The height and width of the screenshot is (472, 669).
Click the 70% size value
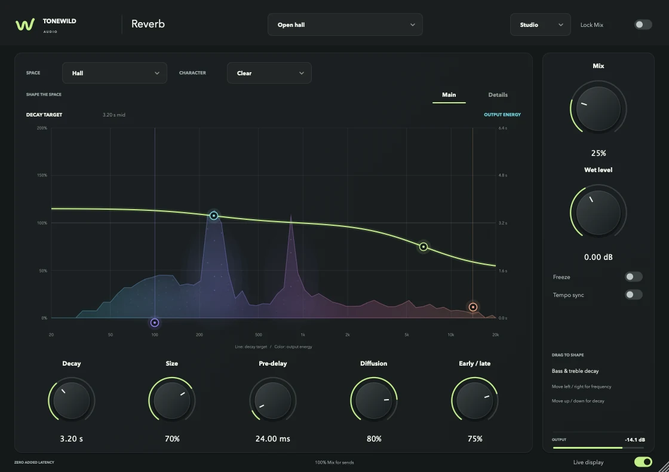pos(173,439)
